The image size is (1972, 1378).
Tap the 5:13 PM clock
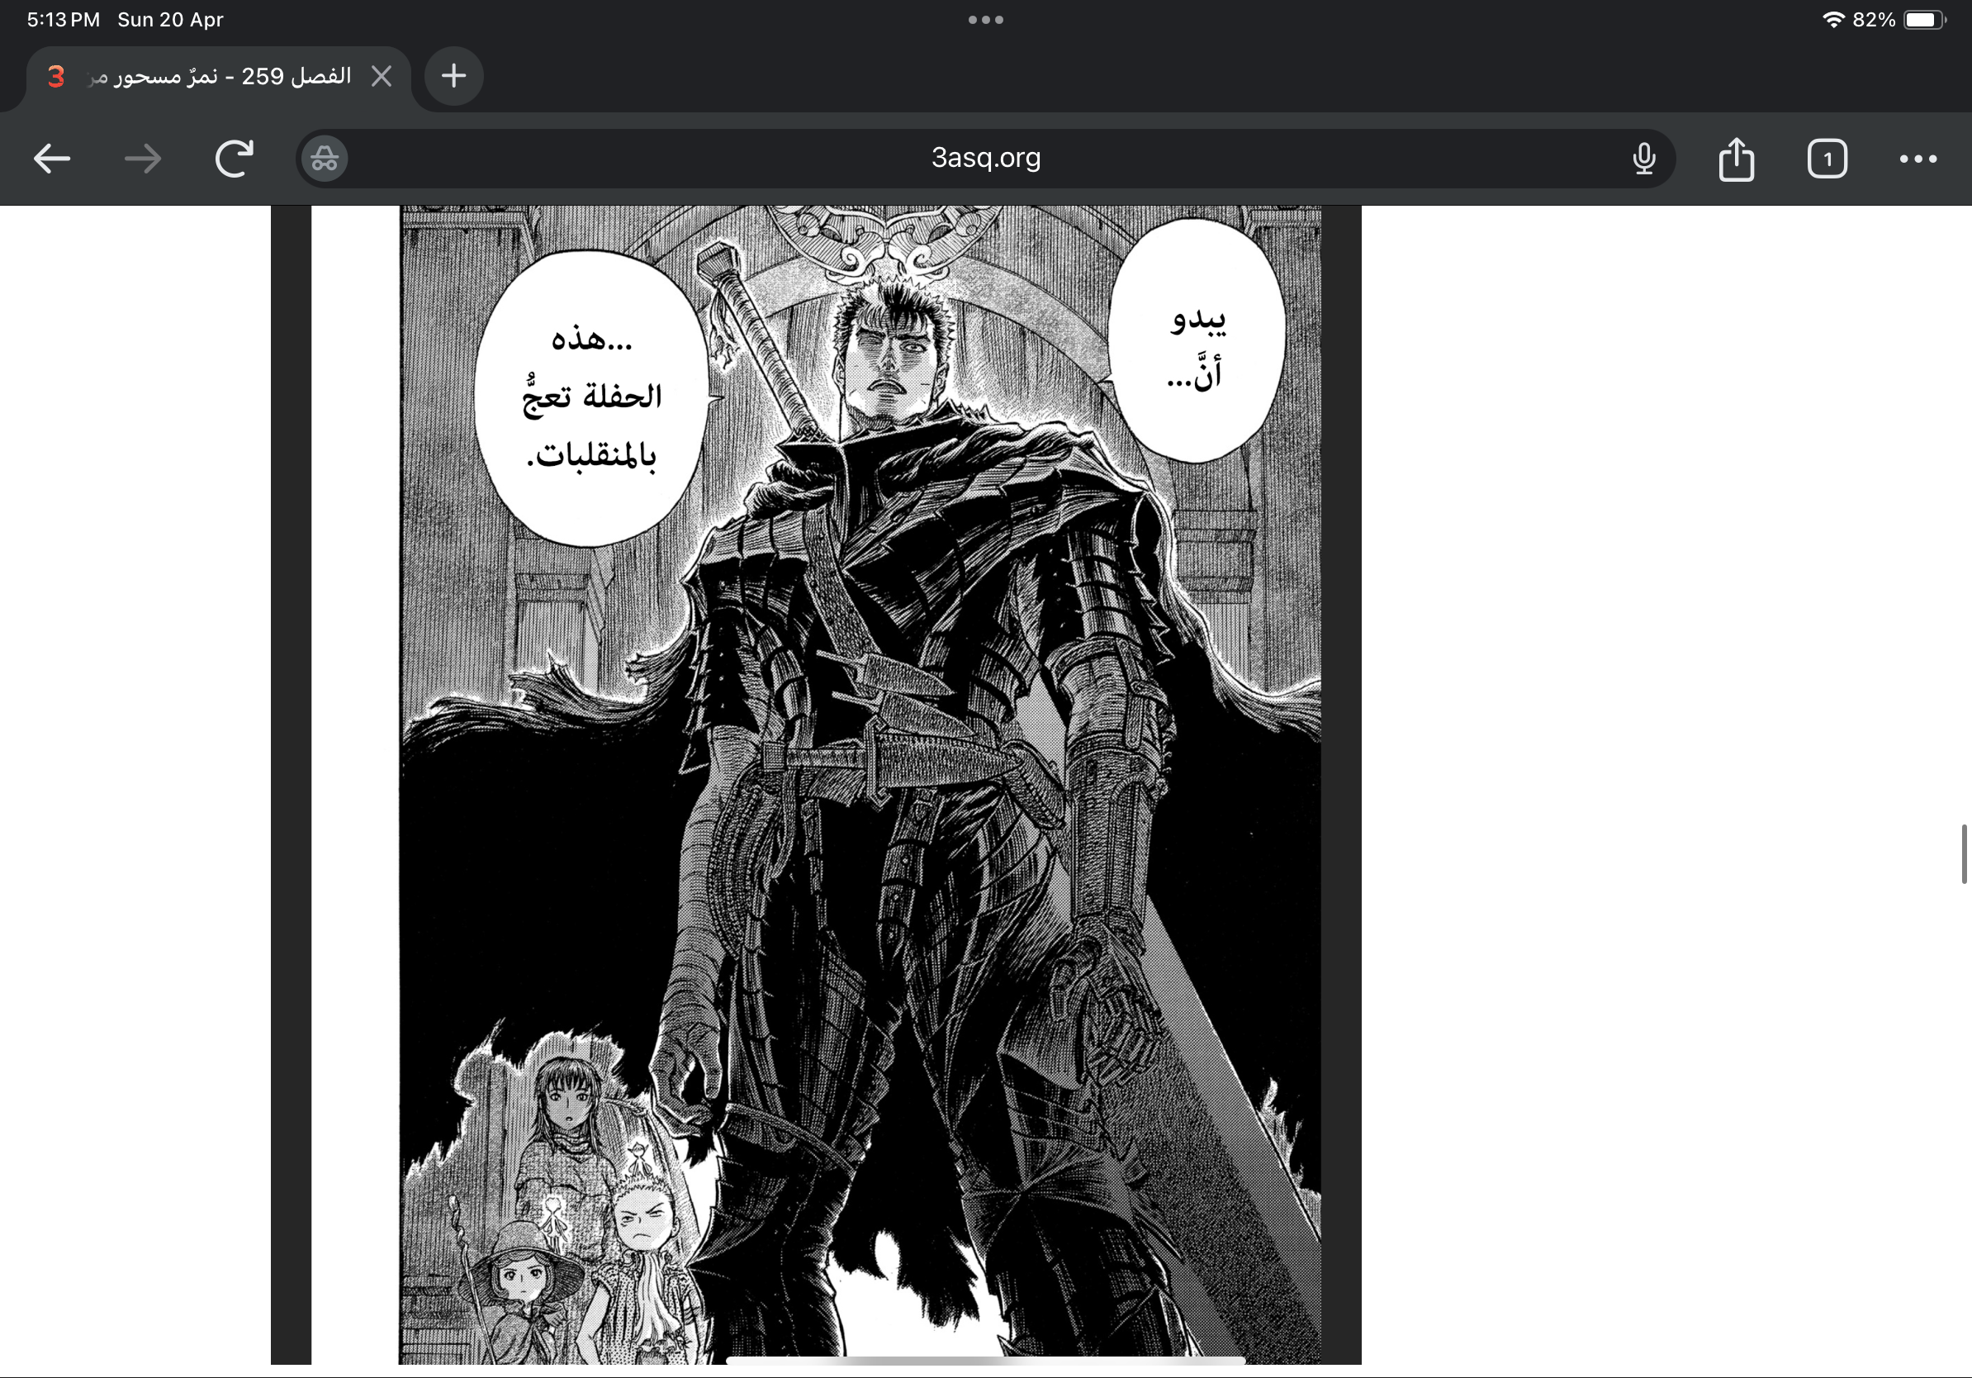pos(64,20)
